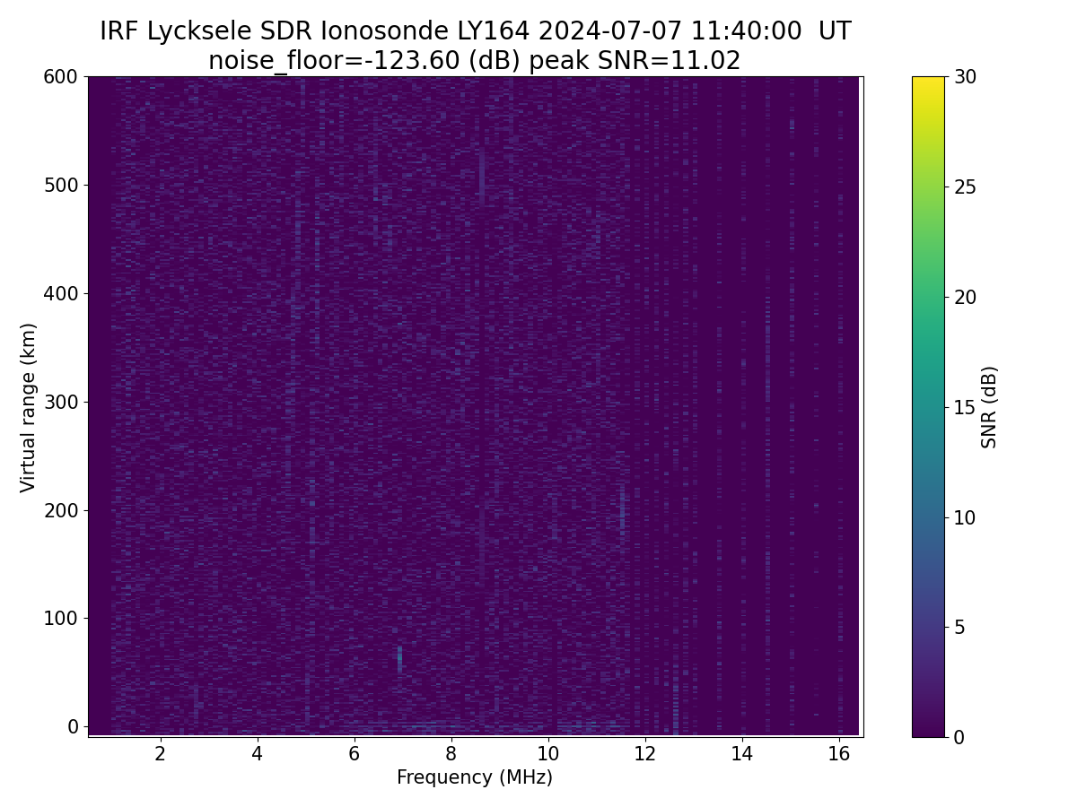This screenshot has height=807, width=1077.
Task: Click the plot title mentioning LY164
Action: pos(475,31)
